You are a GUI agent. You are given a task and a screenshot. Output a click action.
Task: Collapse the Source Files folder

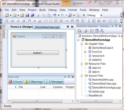82,76
